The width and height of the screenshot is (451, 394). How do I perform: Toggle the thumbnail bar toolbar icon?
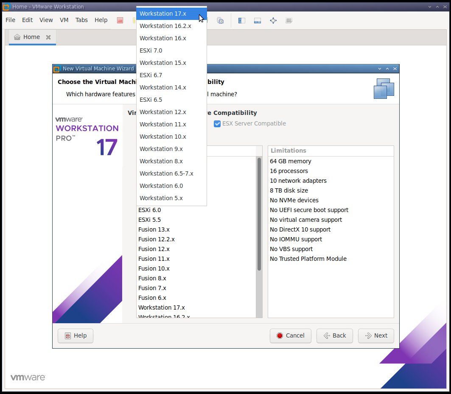click(x=258, y=20)
